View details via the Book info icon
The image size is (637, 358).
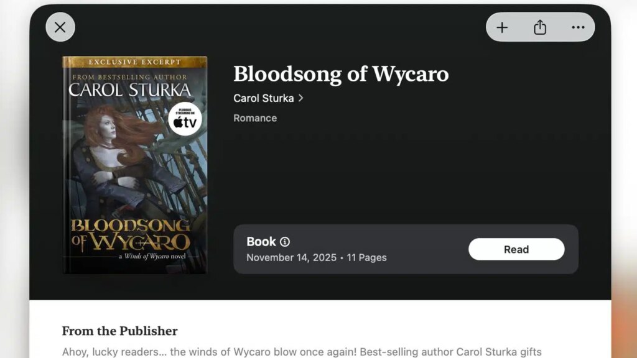[285, 242]
